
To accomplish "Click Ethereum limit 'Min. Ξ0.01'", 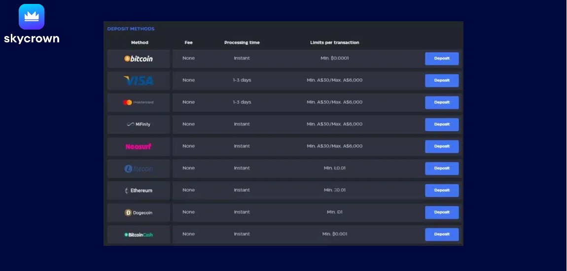I will (334, 190).
